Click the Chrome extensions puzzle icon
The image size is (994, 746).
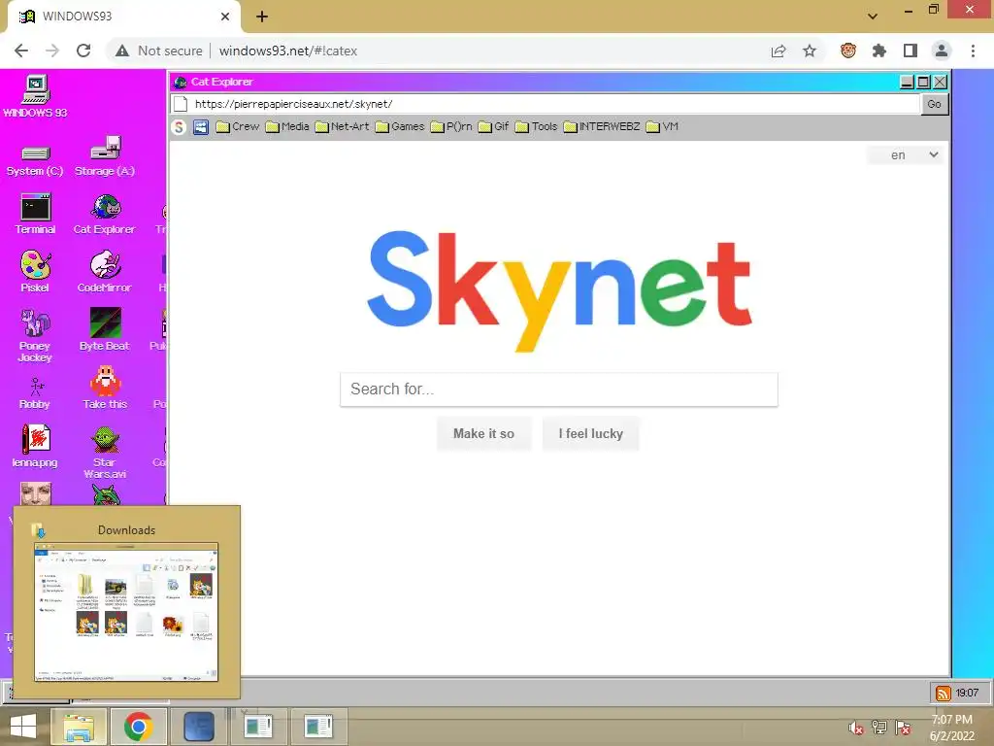(879, 51)
